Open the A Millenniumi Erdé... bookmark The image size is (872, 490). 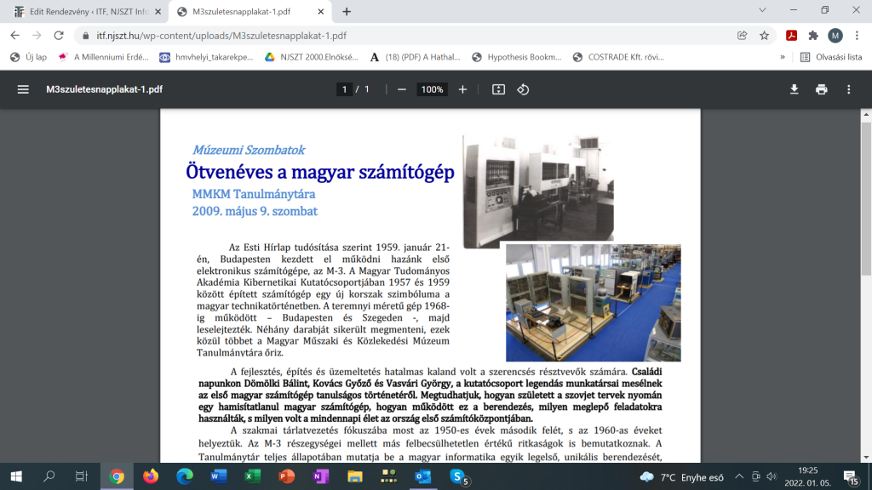[x=103, y=57]
